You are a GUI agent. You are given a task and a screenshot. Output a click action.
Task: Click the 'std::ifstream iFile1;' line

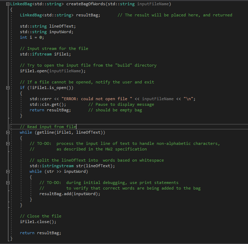pos(45,54)
